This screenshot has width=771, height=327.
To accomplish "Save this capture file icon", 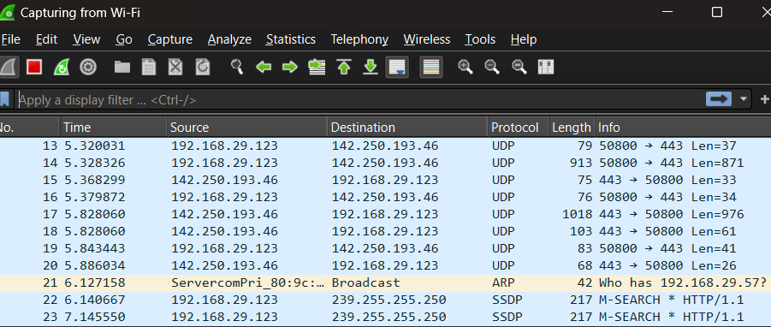I will (149, 67).
